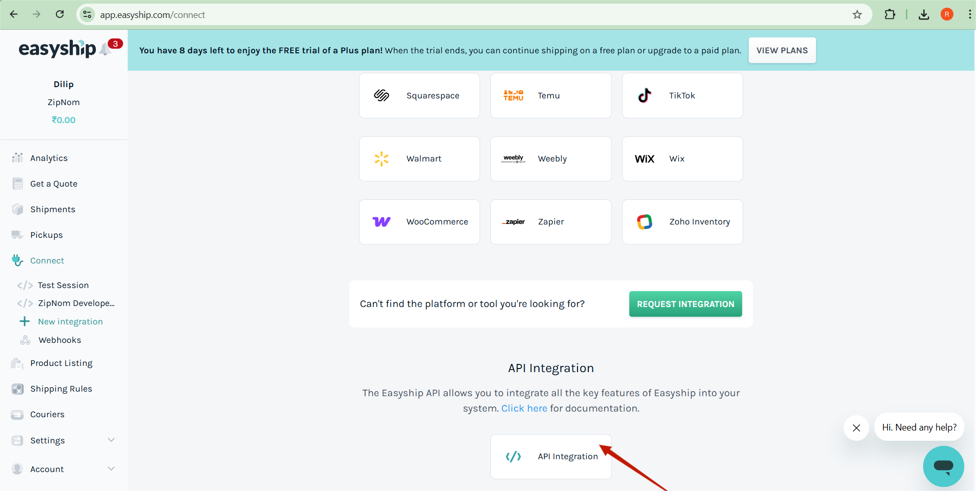Add a New integration in sidebar

70,321
